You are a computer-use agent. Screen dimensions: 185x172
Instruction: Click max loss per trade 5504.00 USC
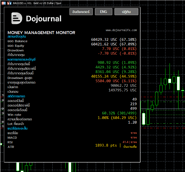tap(116, 81)
